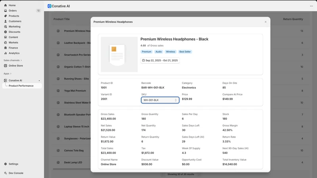This screenshot has height=178, width=317.
Task: Click row icon beside Smartwatch Pro Series
Action: click(x=58, y=55)
